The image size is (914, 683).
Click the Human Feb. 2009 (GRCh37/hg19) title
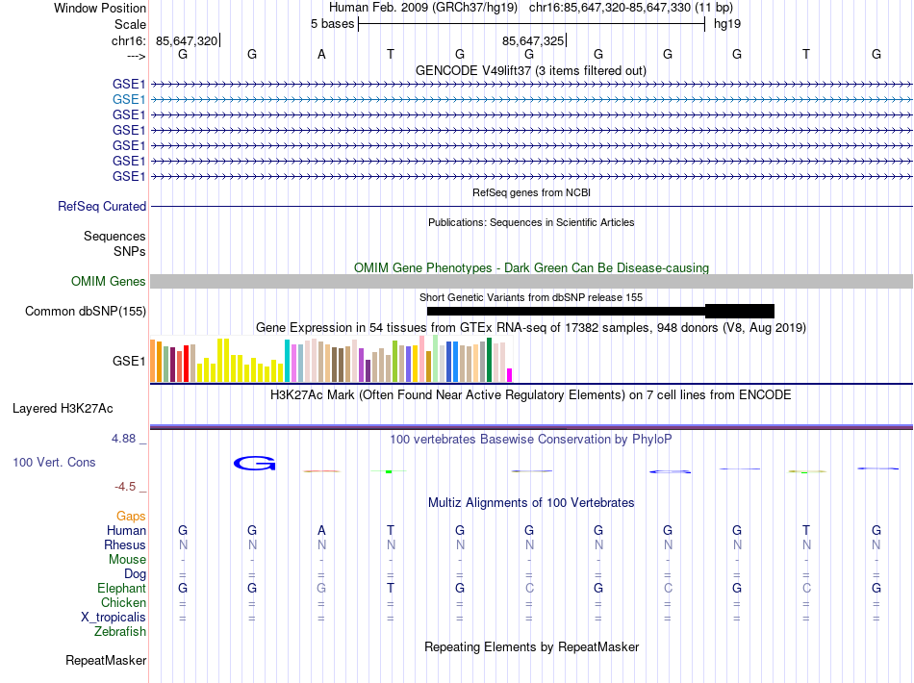423,8
